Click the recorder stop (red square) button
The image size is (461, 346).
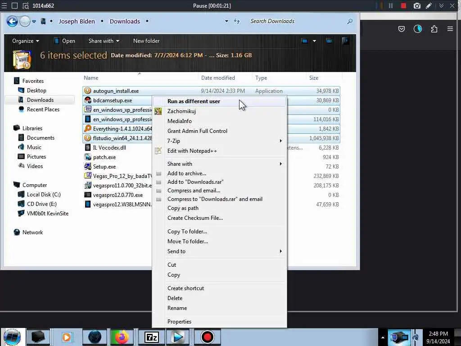point(403,5)
